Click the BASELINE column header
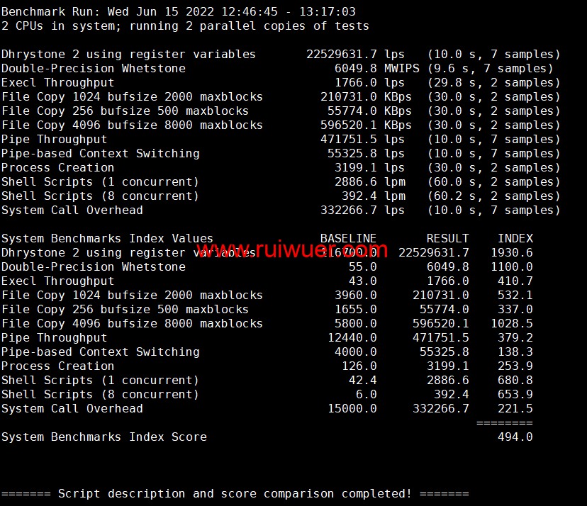Image resolution: width=587 pixels, height=506 pixels. pyautogui.click(x=348, y=239)
